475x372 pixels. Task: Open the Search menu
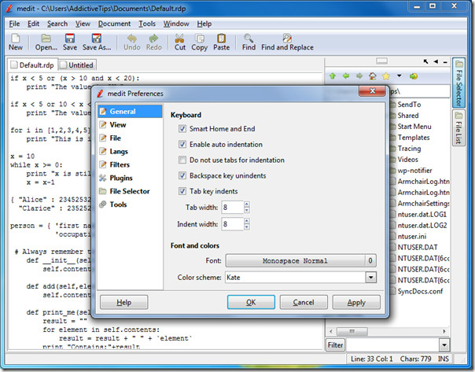(x=57, y=24)
